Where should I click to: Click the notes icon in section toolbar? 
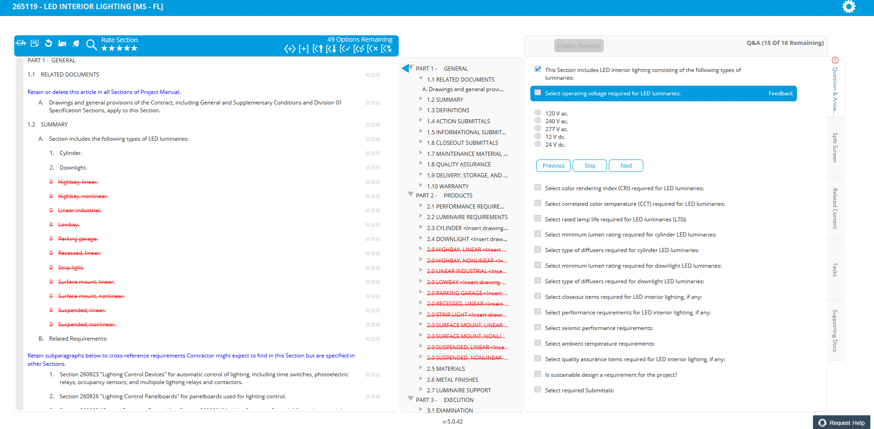click(35, 44)
